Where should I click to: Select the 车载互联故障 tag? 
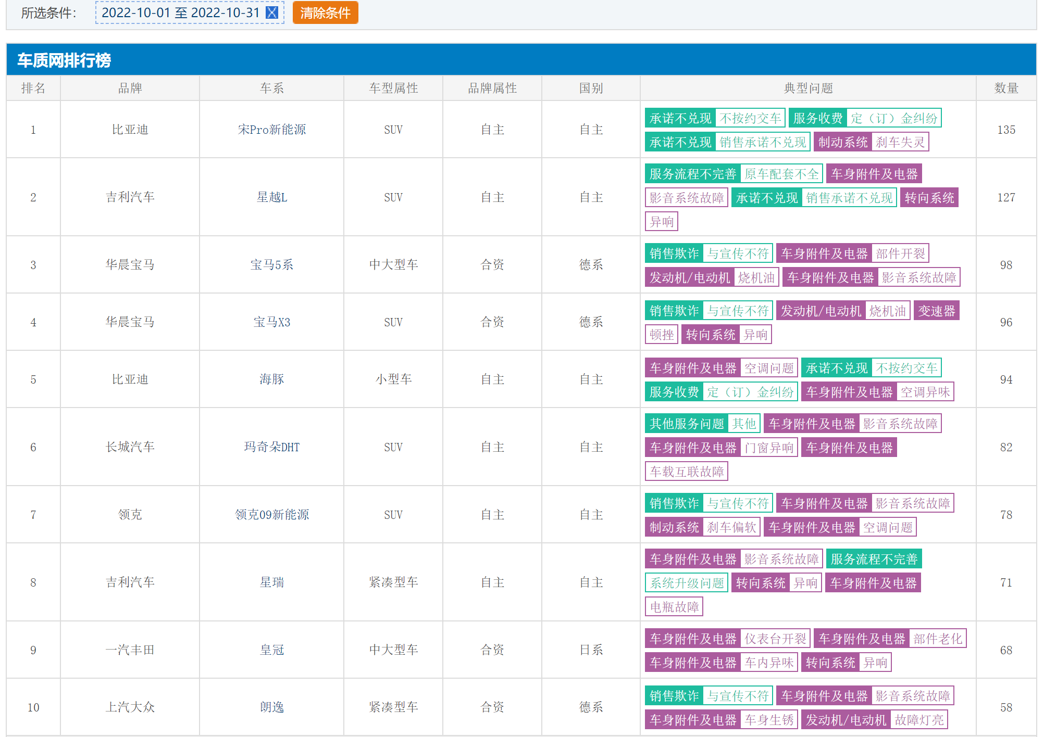coord(687,472)
